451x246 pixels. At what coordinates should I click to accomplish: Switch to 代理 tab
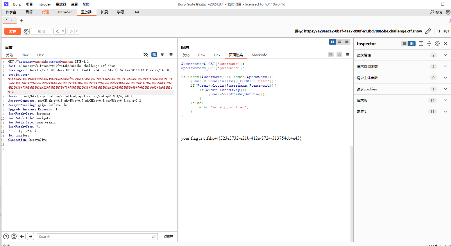(x=45, y=12)
